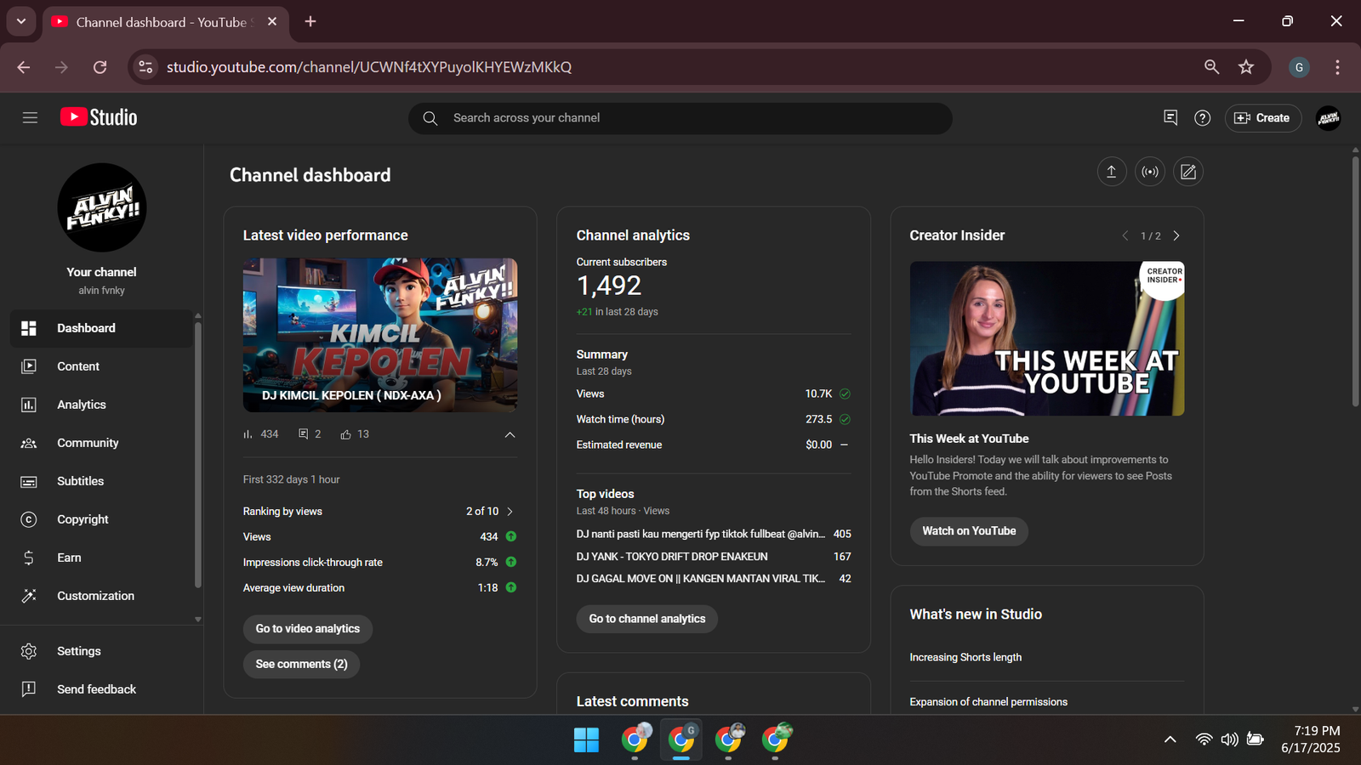
Task: Open the hamburger navigation menu
Action: 30,118
